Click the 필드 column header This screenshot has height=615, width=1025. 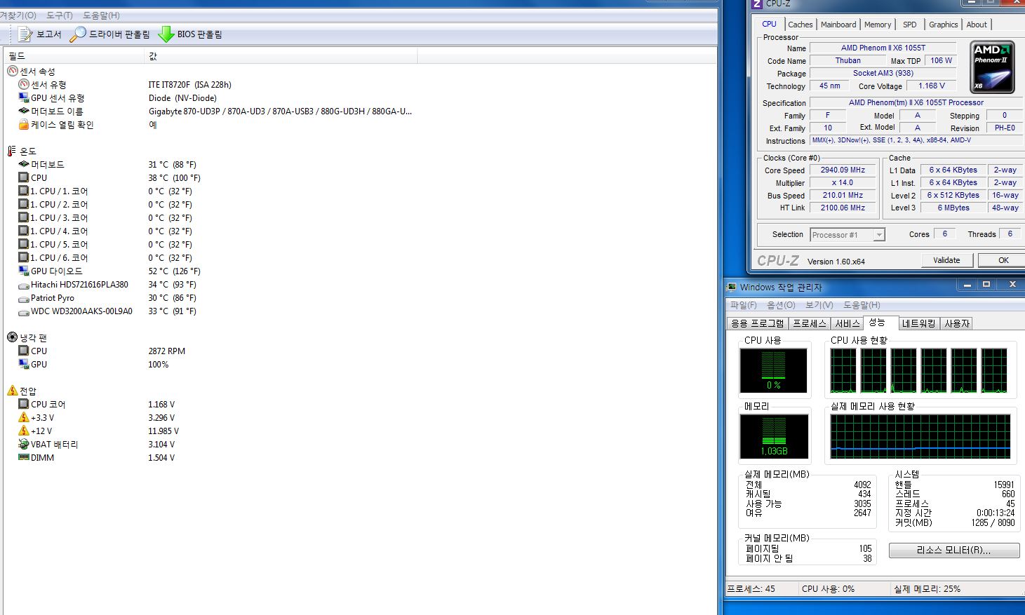(x=74, y=55)
